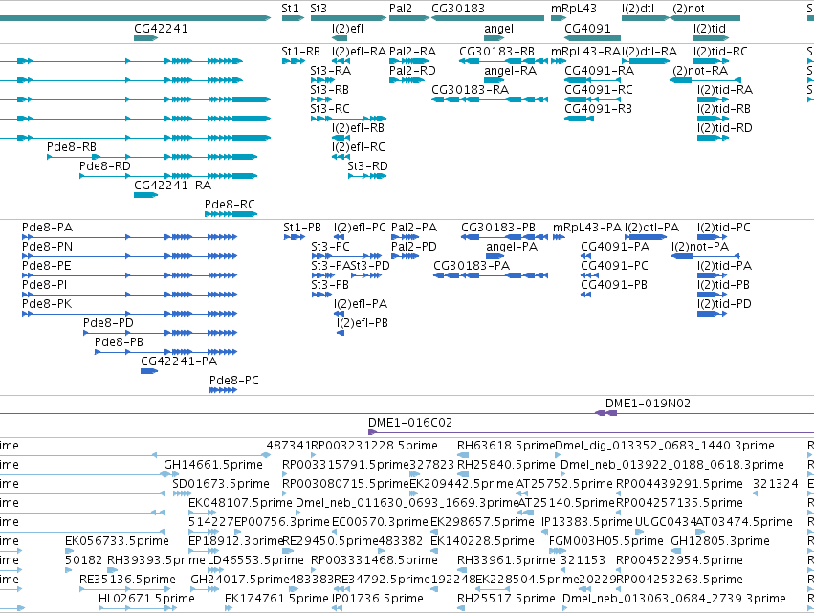This screenshot has width=814, height=613.
Task: Select the St1-PB protein label
Action: click(x=302, y=228)
